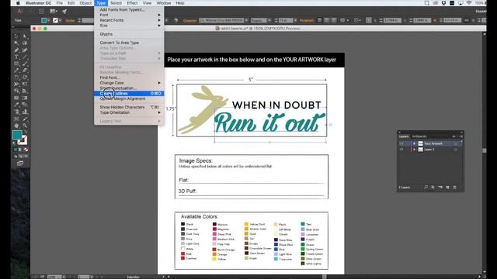Open the Paragraph panel link

pyautogui.click(x=307, y=20)
